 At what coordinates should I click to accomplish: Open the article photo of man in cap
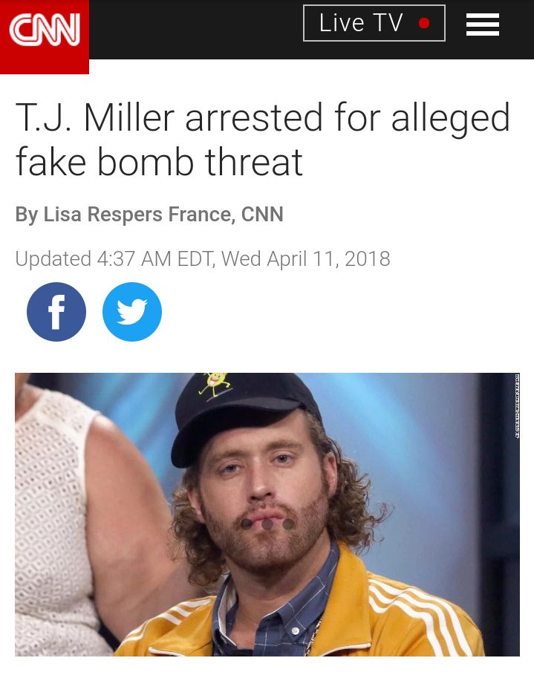click(x=267, y=514)
